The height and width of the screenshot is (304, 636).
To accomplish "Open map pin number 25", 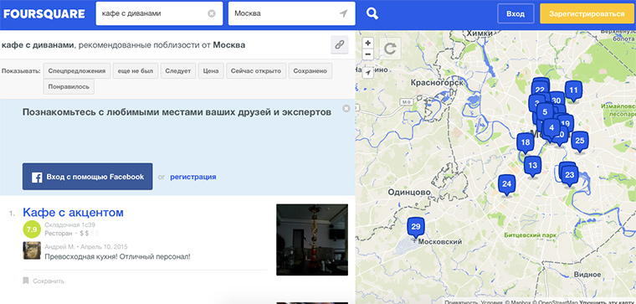I will pos(580,142).
